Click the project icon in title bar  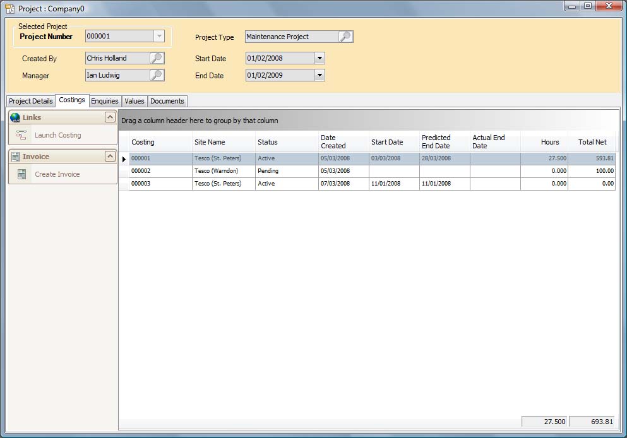(x=9, y=9)
